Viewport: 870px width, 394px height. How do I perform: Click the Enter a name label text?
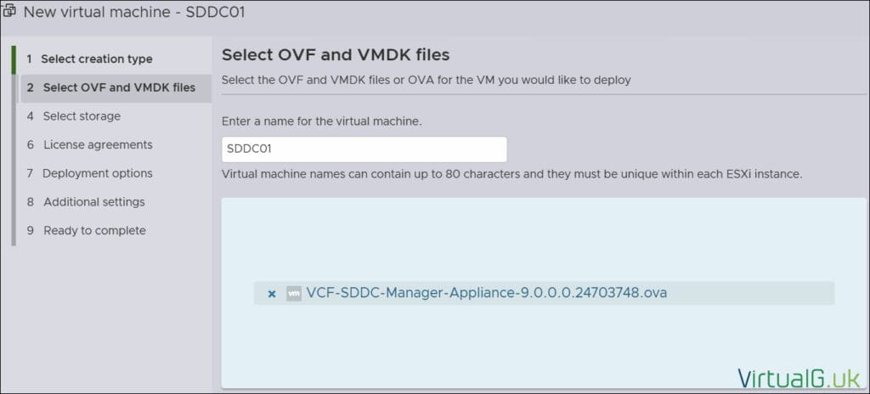point(321,121)
